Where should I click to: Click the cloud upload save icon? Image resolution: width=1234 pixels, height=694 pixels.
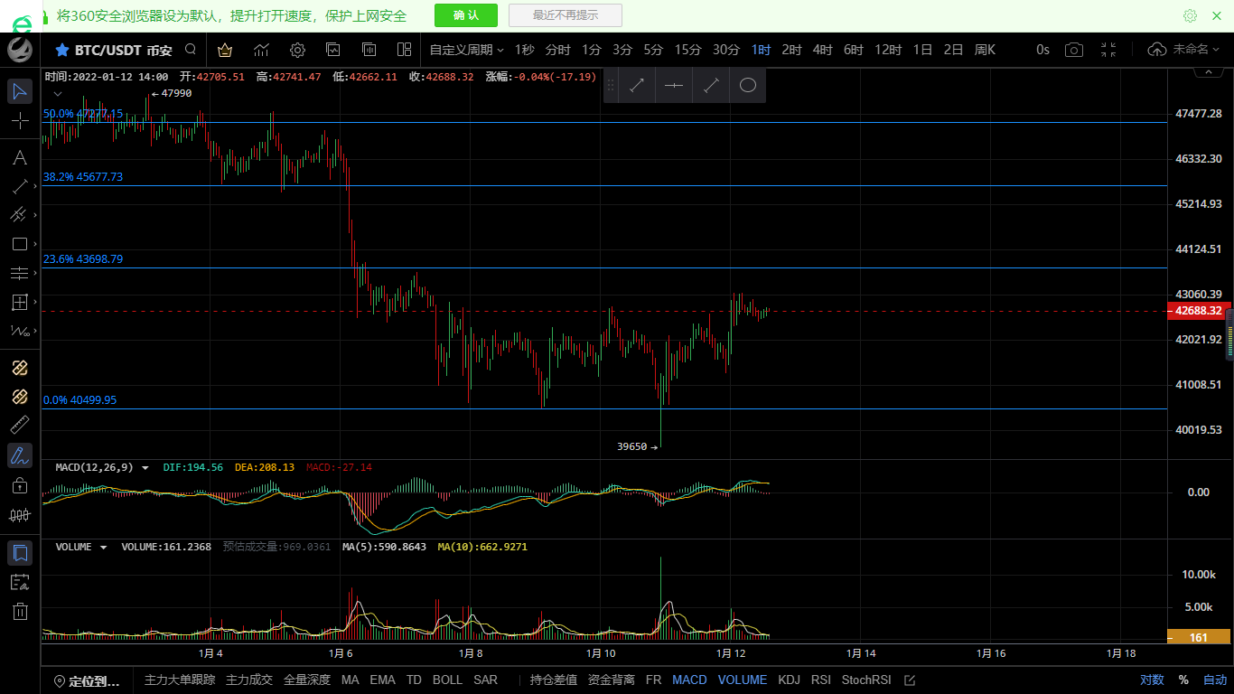1157,50
